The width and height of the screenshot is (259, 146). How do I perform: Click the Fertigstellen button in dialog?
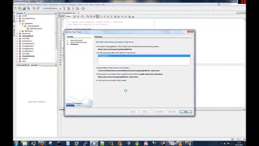tap(159, 112)
